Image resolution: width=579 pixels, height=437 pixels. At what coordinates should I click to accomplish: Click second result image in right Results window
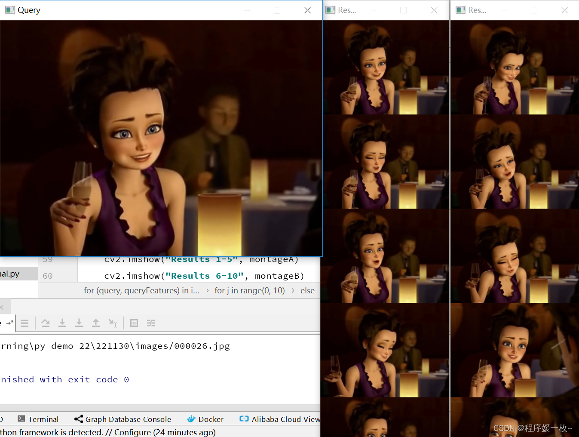pos(515,162)
